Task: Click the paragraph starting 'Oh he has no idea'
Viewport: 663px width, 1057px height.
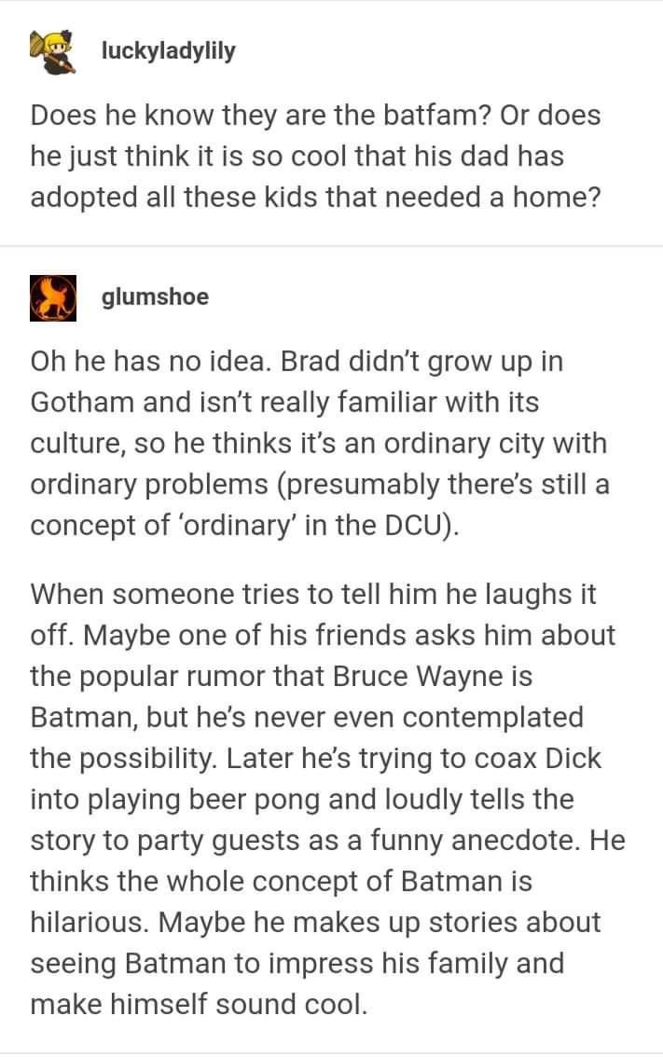Action: click(x=317, y=443)
